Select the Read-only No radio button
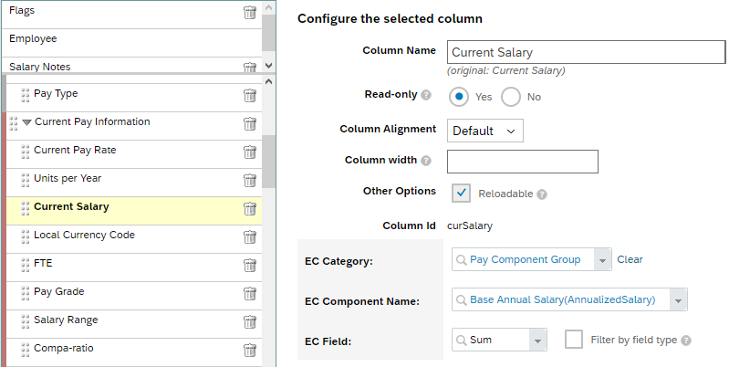This screenshot has height=367, width=729. [x=511, y=97]
